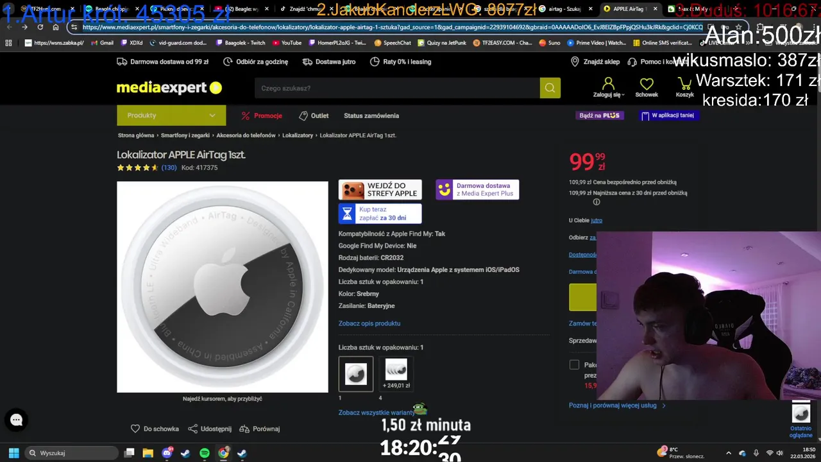The image size is (821, 462).
Task: Open the Quizy na JetPunk bookmark
Action: pyautogui.click(x=442, y=43)
